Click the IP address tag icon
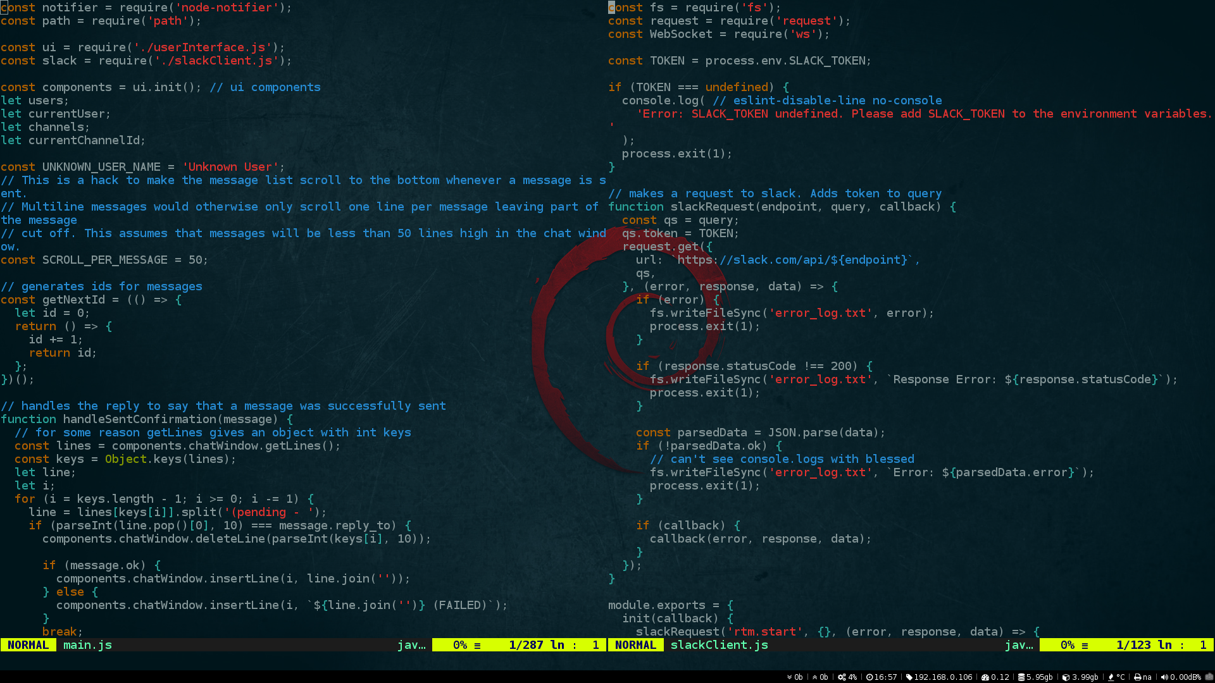 coord(909,677)
